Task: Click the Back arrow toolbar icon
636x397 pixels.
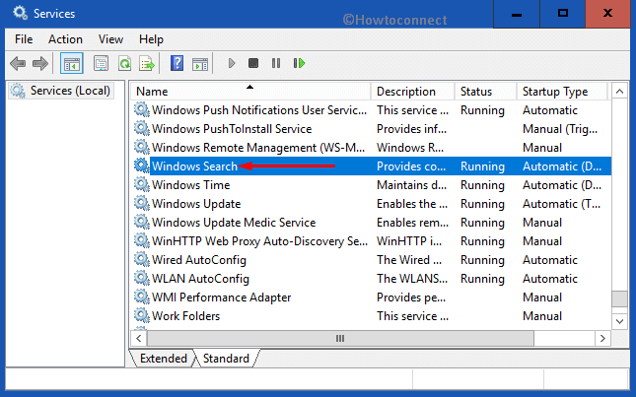Action: (x=18, y=64)
